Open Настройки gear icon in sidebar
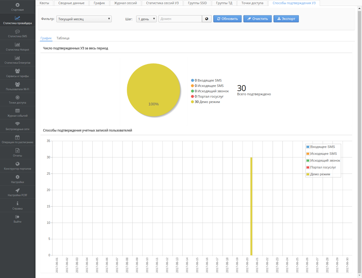The image size is (362, 278). pos(18,177)
